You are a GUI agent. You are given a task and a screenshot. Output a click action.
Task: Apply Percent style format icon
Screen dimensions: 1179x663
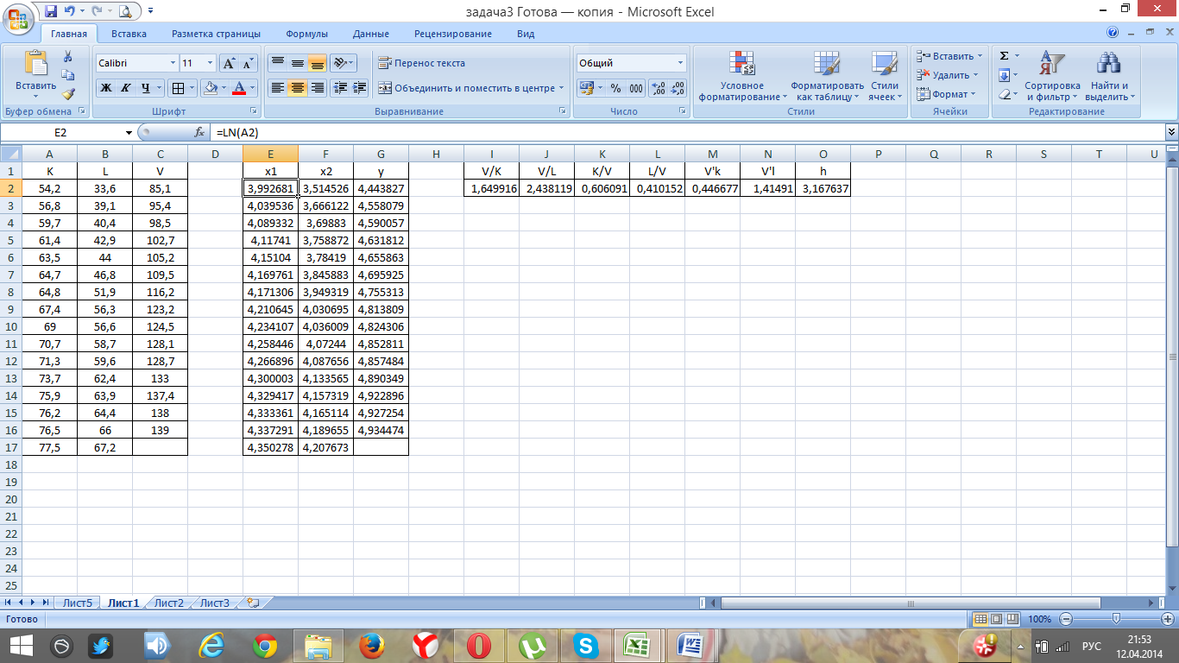pyautogui.click(x=615, y=88)
